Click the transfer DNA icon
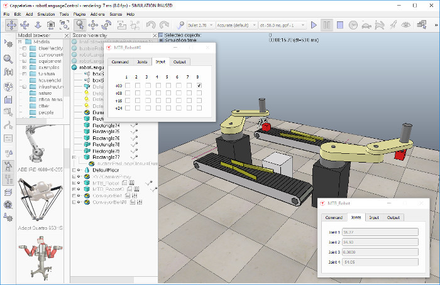Image resolution: width=440 pixels, height=285 pixels. click(x=135, y=25)
